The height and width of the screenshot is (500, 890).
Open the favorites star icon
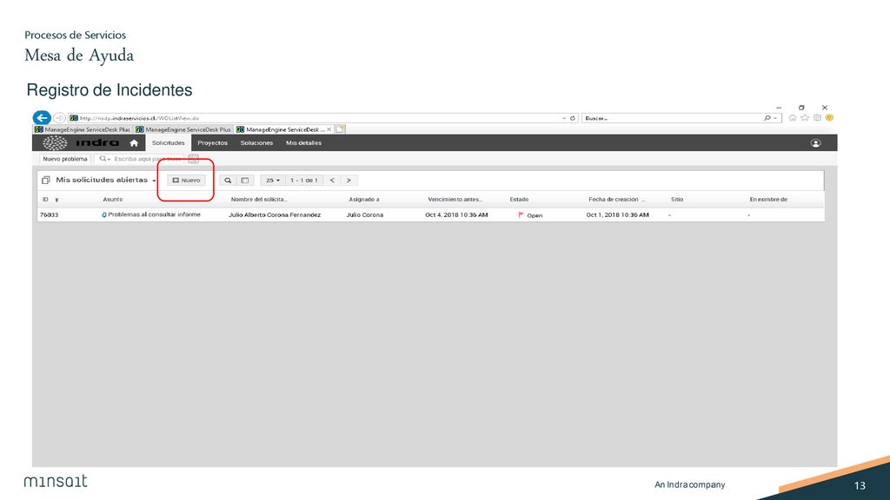[x=805, y=118]
